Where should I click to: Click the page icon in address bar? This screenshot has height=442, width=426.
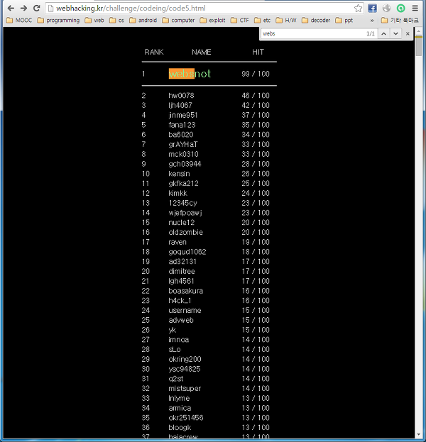point(51,9)
